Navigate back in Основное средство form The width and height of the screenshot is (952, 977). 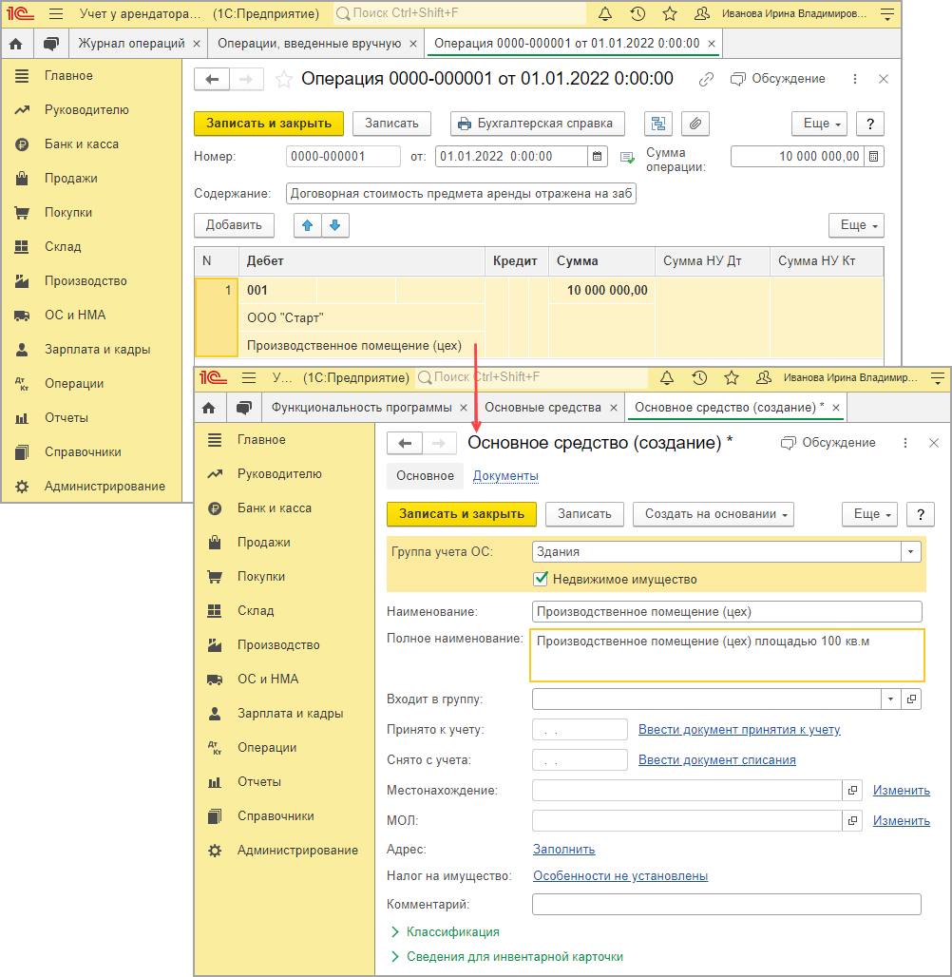(405, 443)
